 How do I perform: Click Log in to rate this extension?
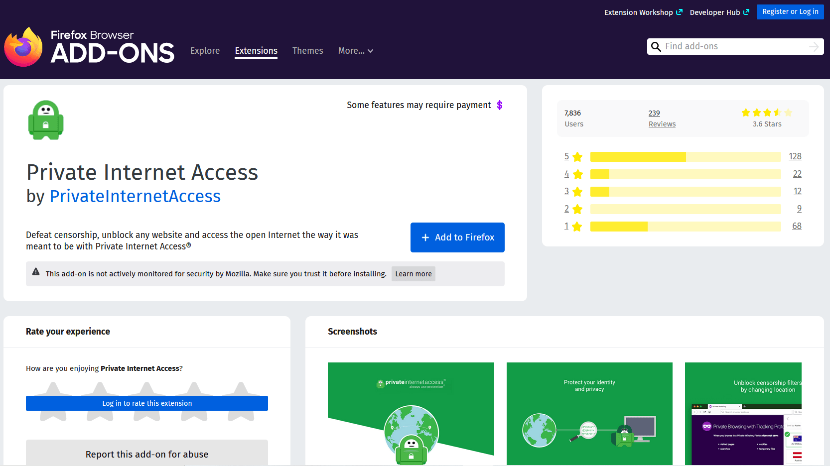click(x=147, y=403)
